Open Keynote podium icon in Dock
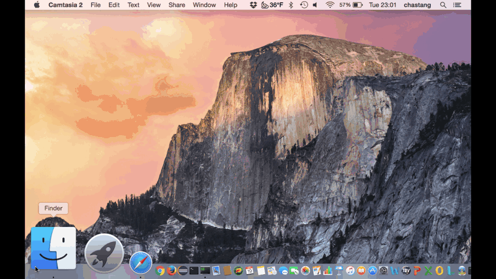Screen dimensions: 496x279 (x=339, y=270)
